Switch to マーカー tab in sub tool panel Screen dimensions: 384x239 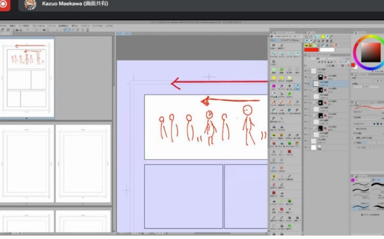[x=377, y=180]
